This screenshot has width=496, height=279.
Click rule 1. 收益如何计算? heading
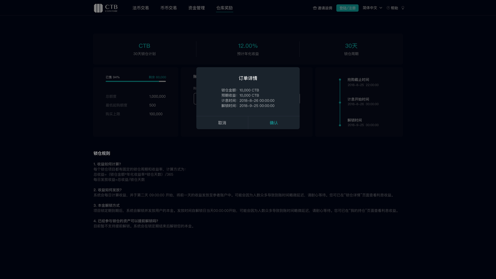107,164
